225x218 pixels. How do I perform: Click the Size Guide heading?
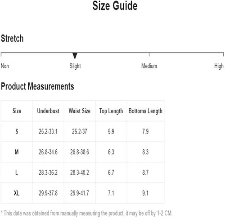point(115,6)
